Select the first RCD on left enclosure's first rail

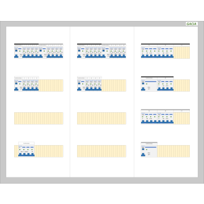[18, 53]
